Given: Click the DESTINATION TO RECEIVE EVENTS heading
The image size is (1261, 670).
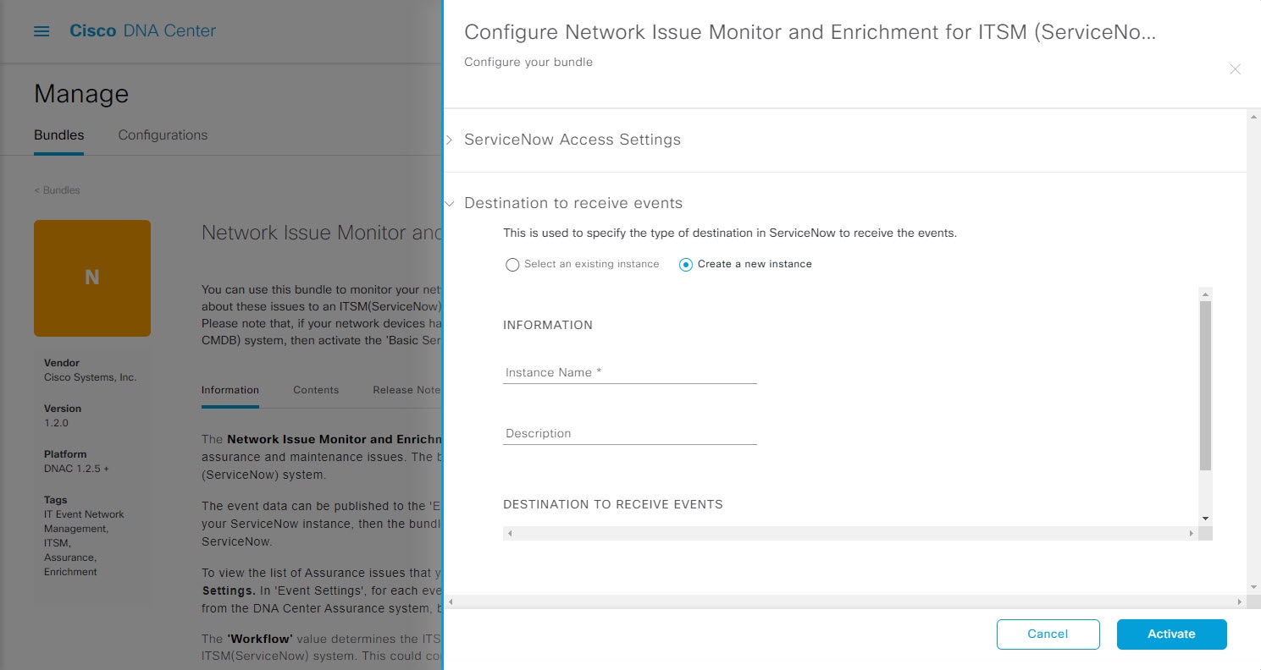Looking at the screenshot, I should point(613,504).
